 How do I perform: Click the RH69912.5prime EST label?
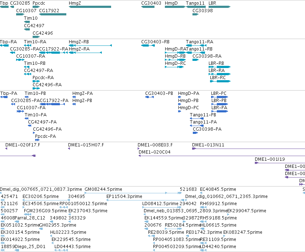click(218, 204)
